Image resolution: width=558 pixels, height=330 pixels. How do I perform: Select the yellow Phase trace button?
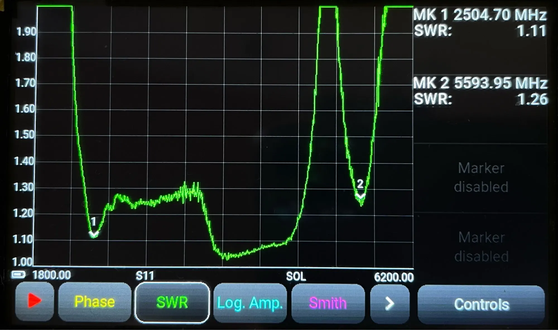click(x=95, y=302)
